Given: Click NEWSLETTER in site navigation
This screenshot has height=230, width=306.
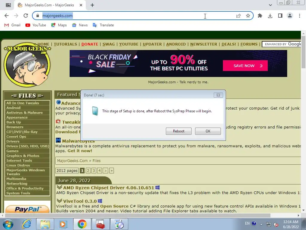Looking at the screenshot, I should tap(204, 44).
